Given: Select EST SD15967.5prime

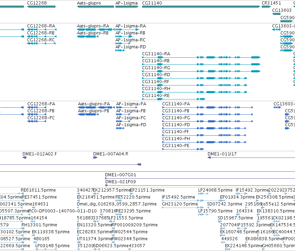Looking at the screenshot, I should point(235,218).
